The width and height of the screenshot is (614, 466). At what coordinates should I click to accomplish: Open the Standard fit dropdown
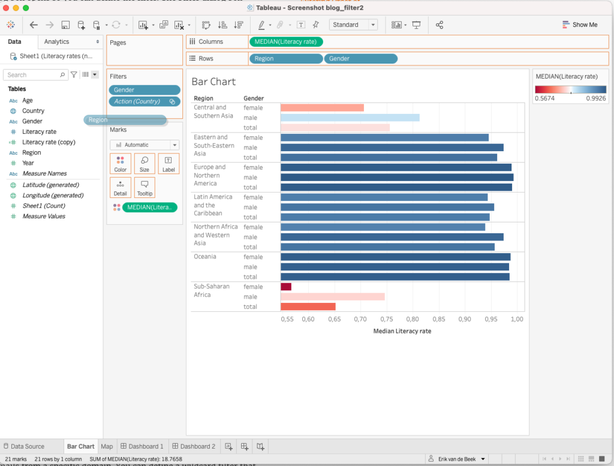(x=353, y=25)
